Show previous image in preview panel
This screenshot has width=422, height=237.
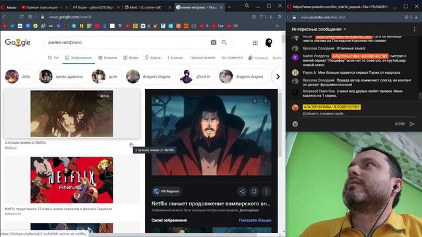click(255, 101)
